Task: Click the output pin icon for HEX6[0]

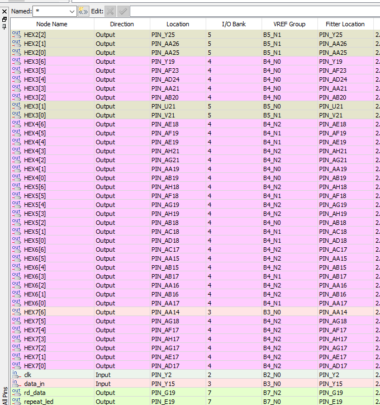Action: [17, 303]
